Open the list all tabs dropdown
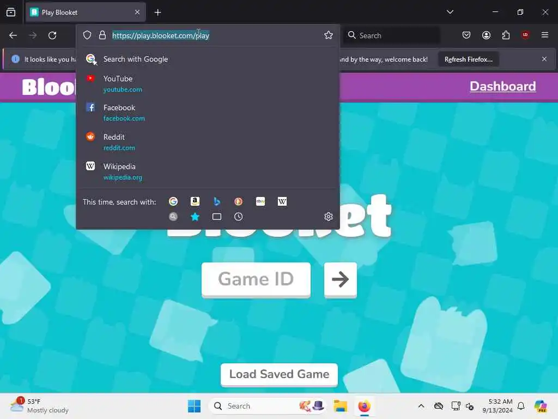The image size is (558, 419). click(x=450, y=12)
